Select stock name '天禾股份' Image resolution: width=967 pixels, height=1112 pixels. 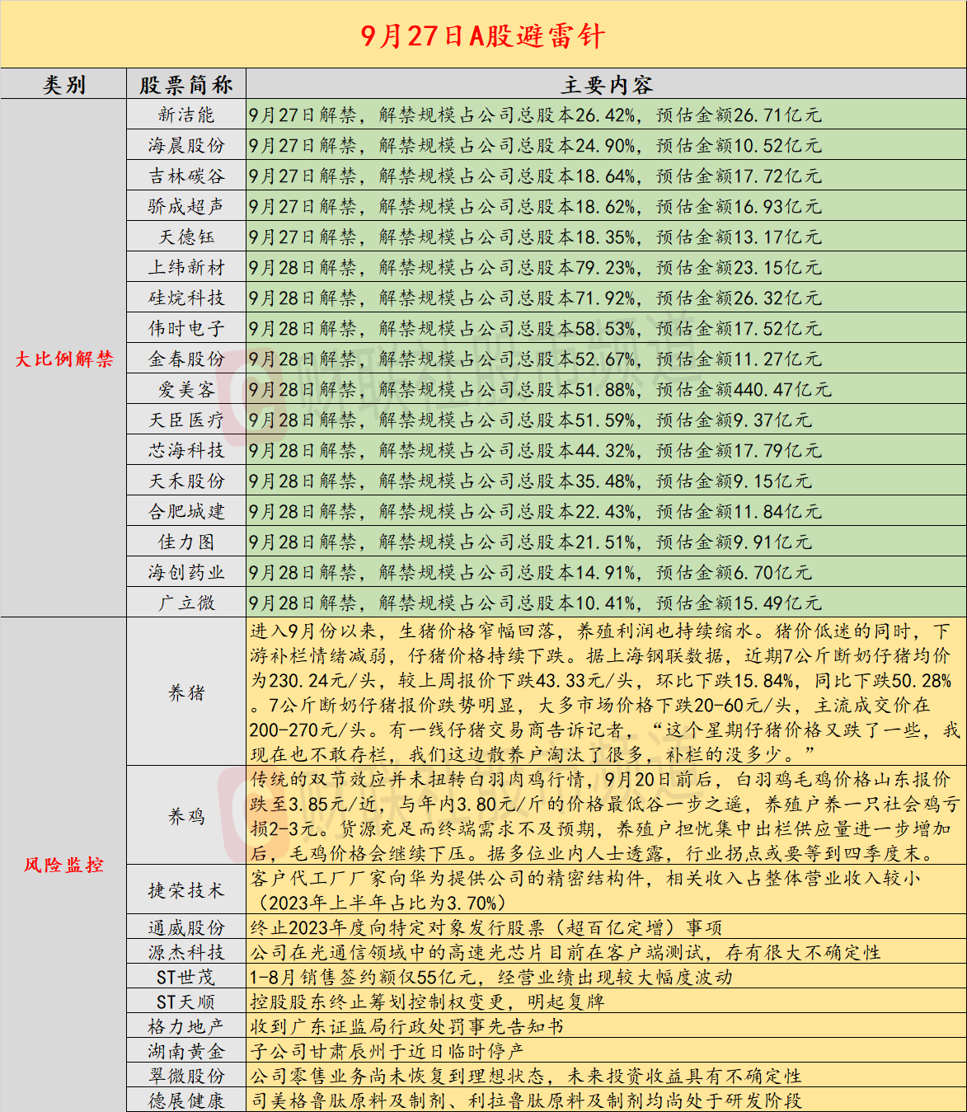tap(186, 481)
